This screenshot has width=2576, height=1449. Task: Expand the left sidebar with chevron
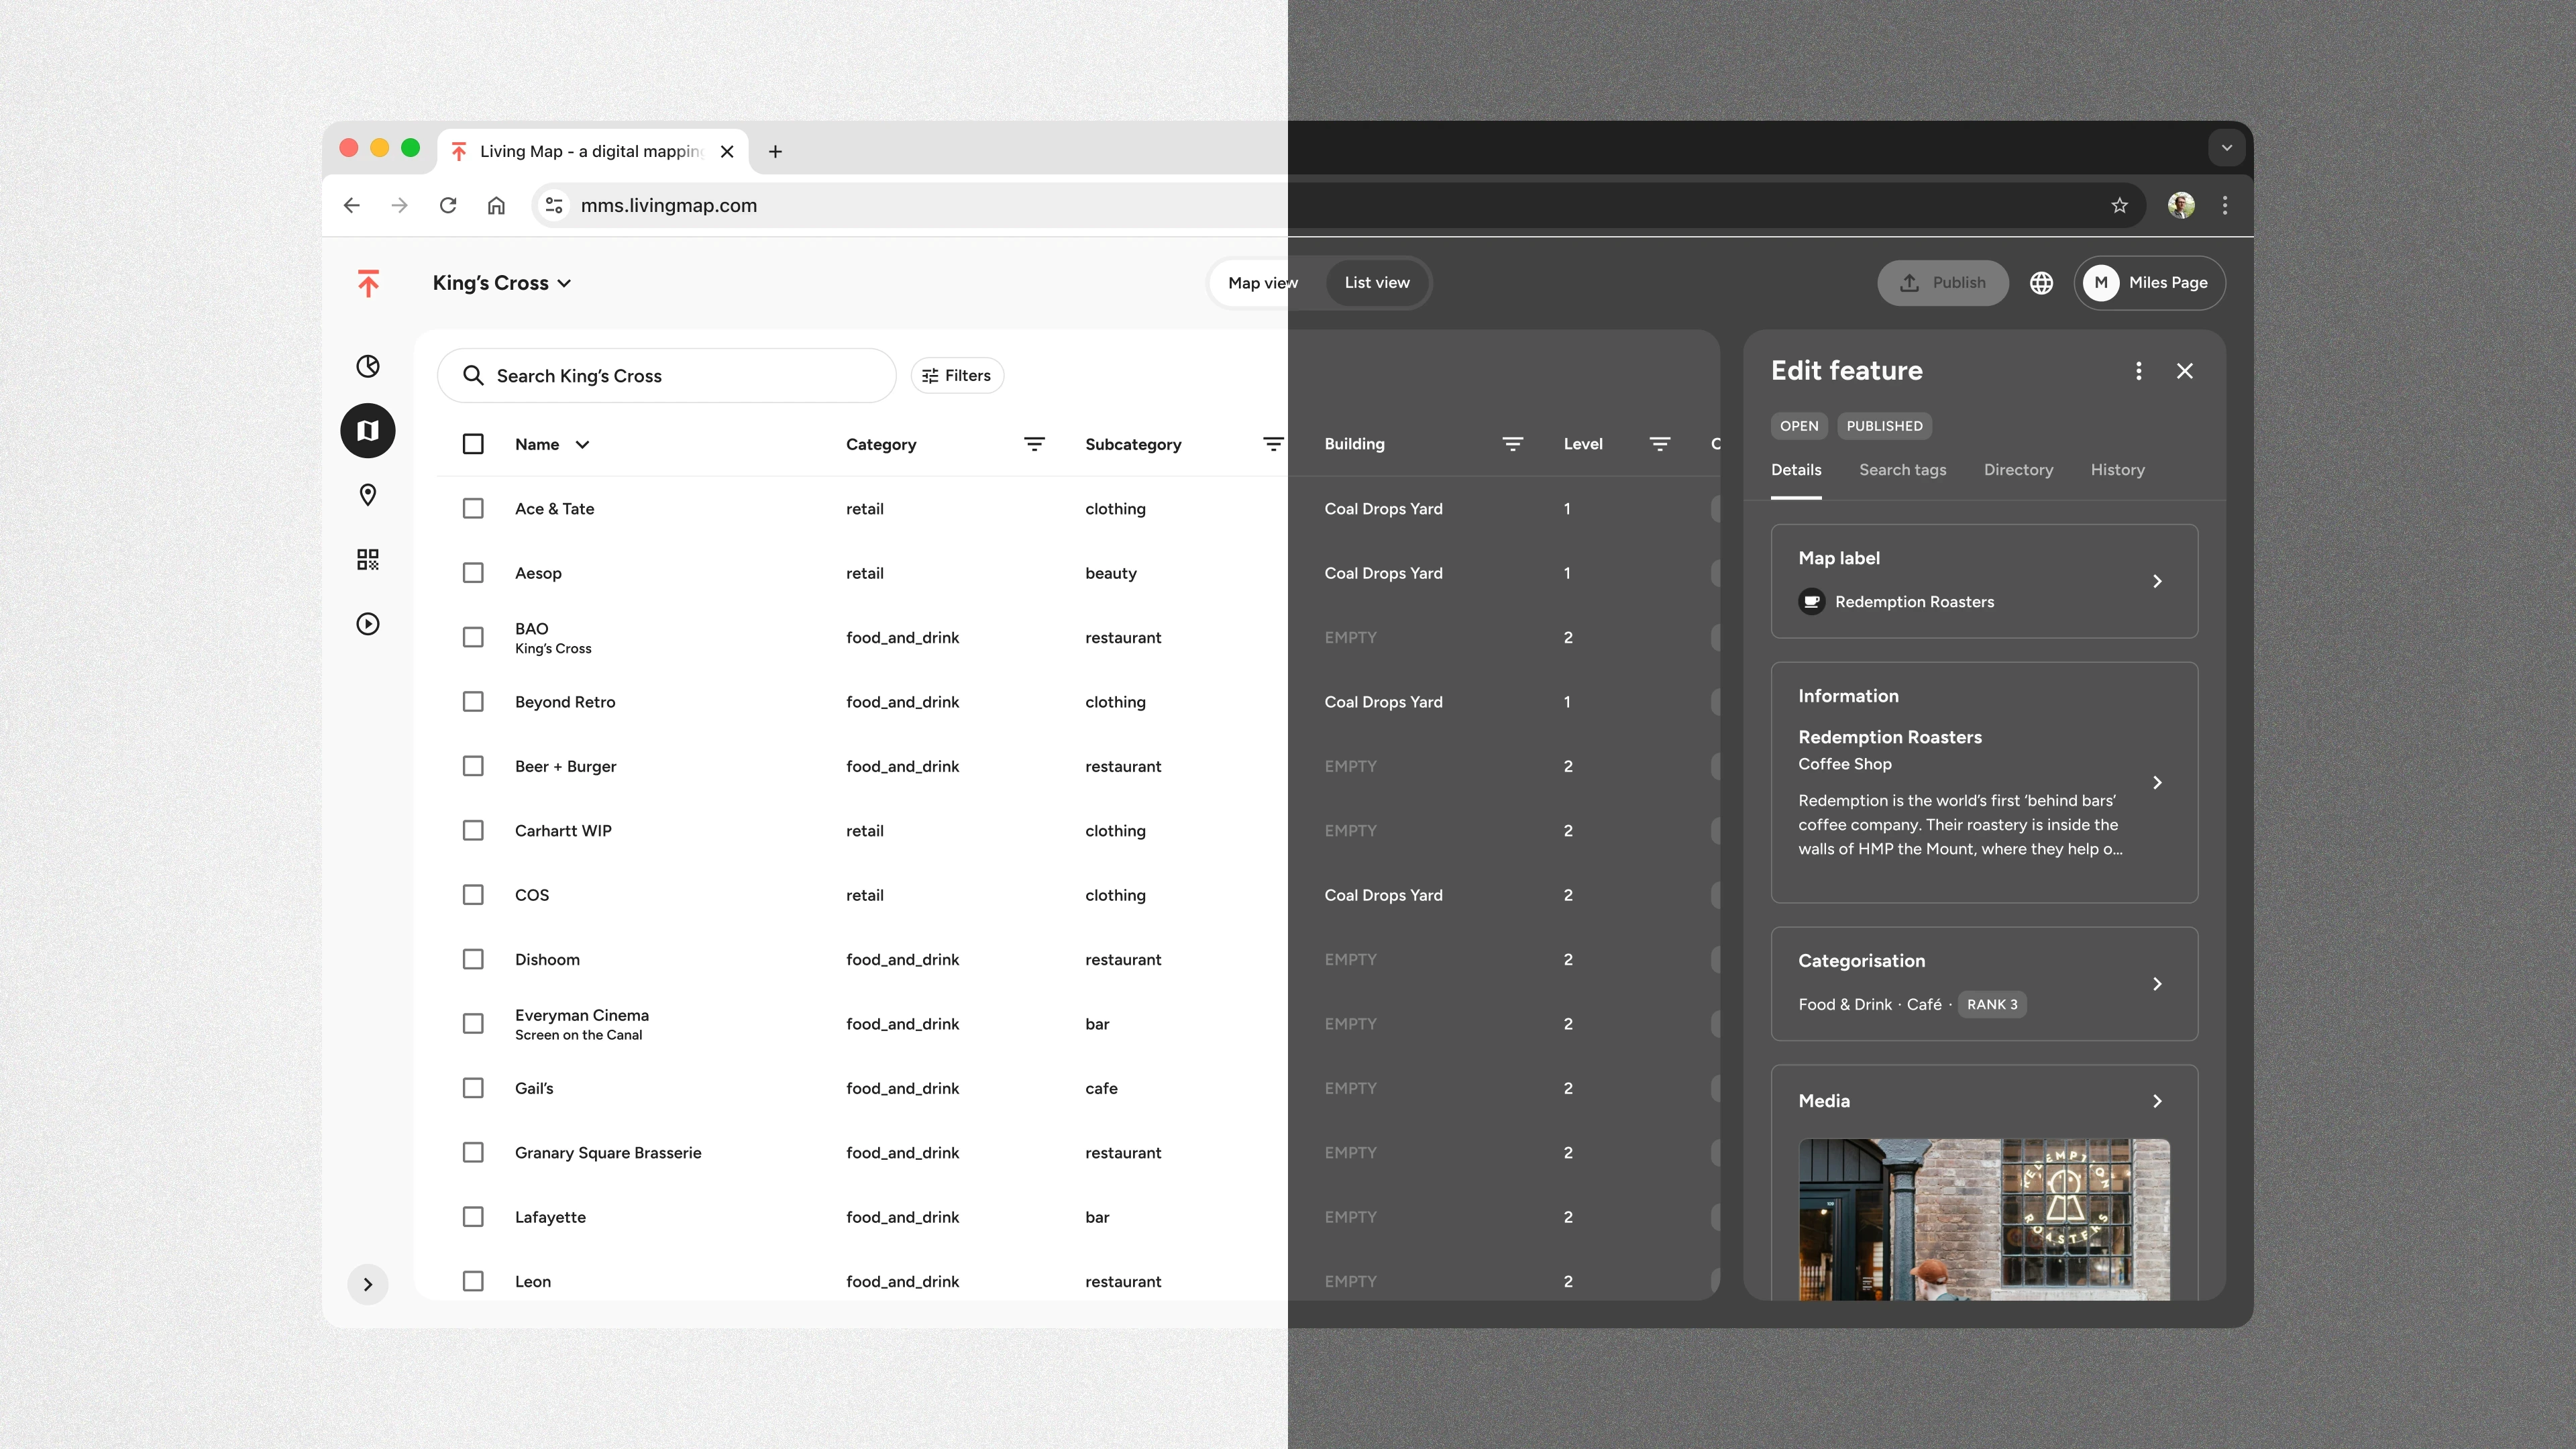[x=368, y=1285]
